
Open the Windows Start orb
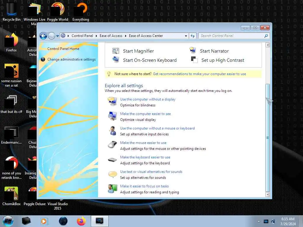pos(8,221)
